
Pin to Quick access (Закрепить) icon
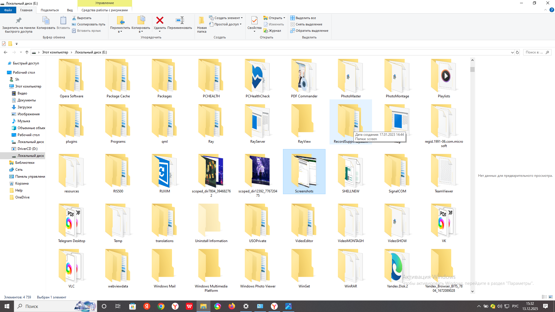[18, 21]
